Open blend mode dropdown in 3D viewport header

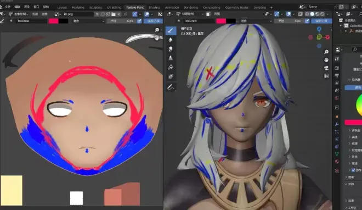(256, 21)
